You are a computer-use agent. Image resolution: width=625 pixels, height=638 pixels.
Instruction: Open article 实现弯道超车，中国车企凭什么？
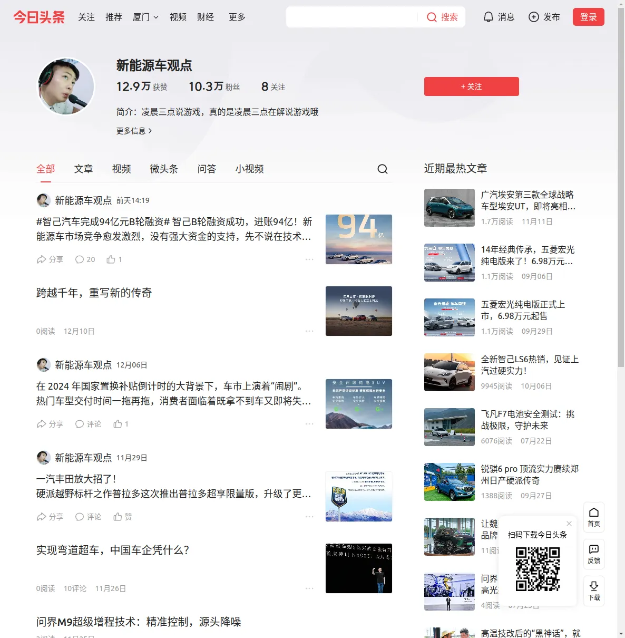tap(113, 550)
